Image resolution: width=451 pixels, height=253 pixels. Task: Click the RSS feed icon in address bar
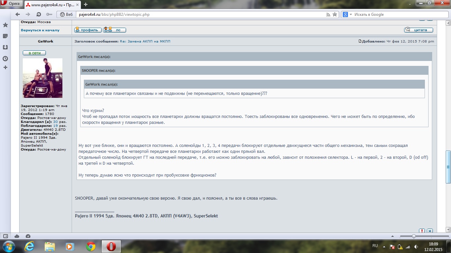pos(328,14)
